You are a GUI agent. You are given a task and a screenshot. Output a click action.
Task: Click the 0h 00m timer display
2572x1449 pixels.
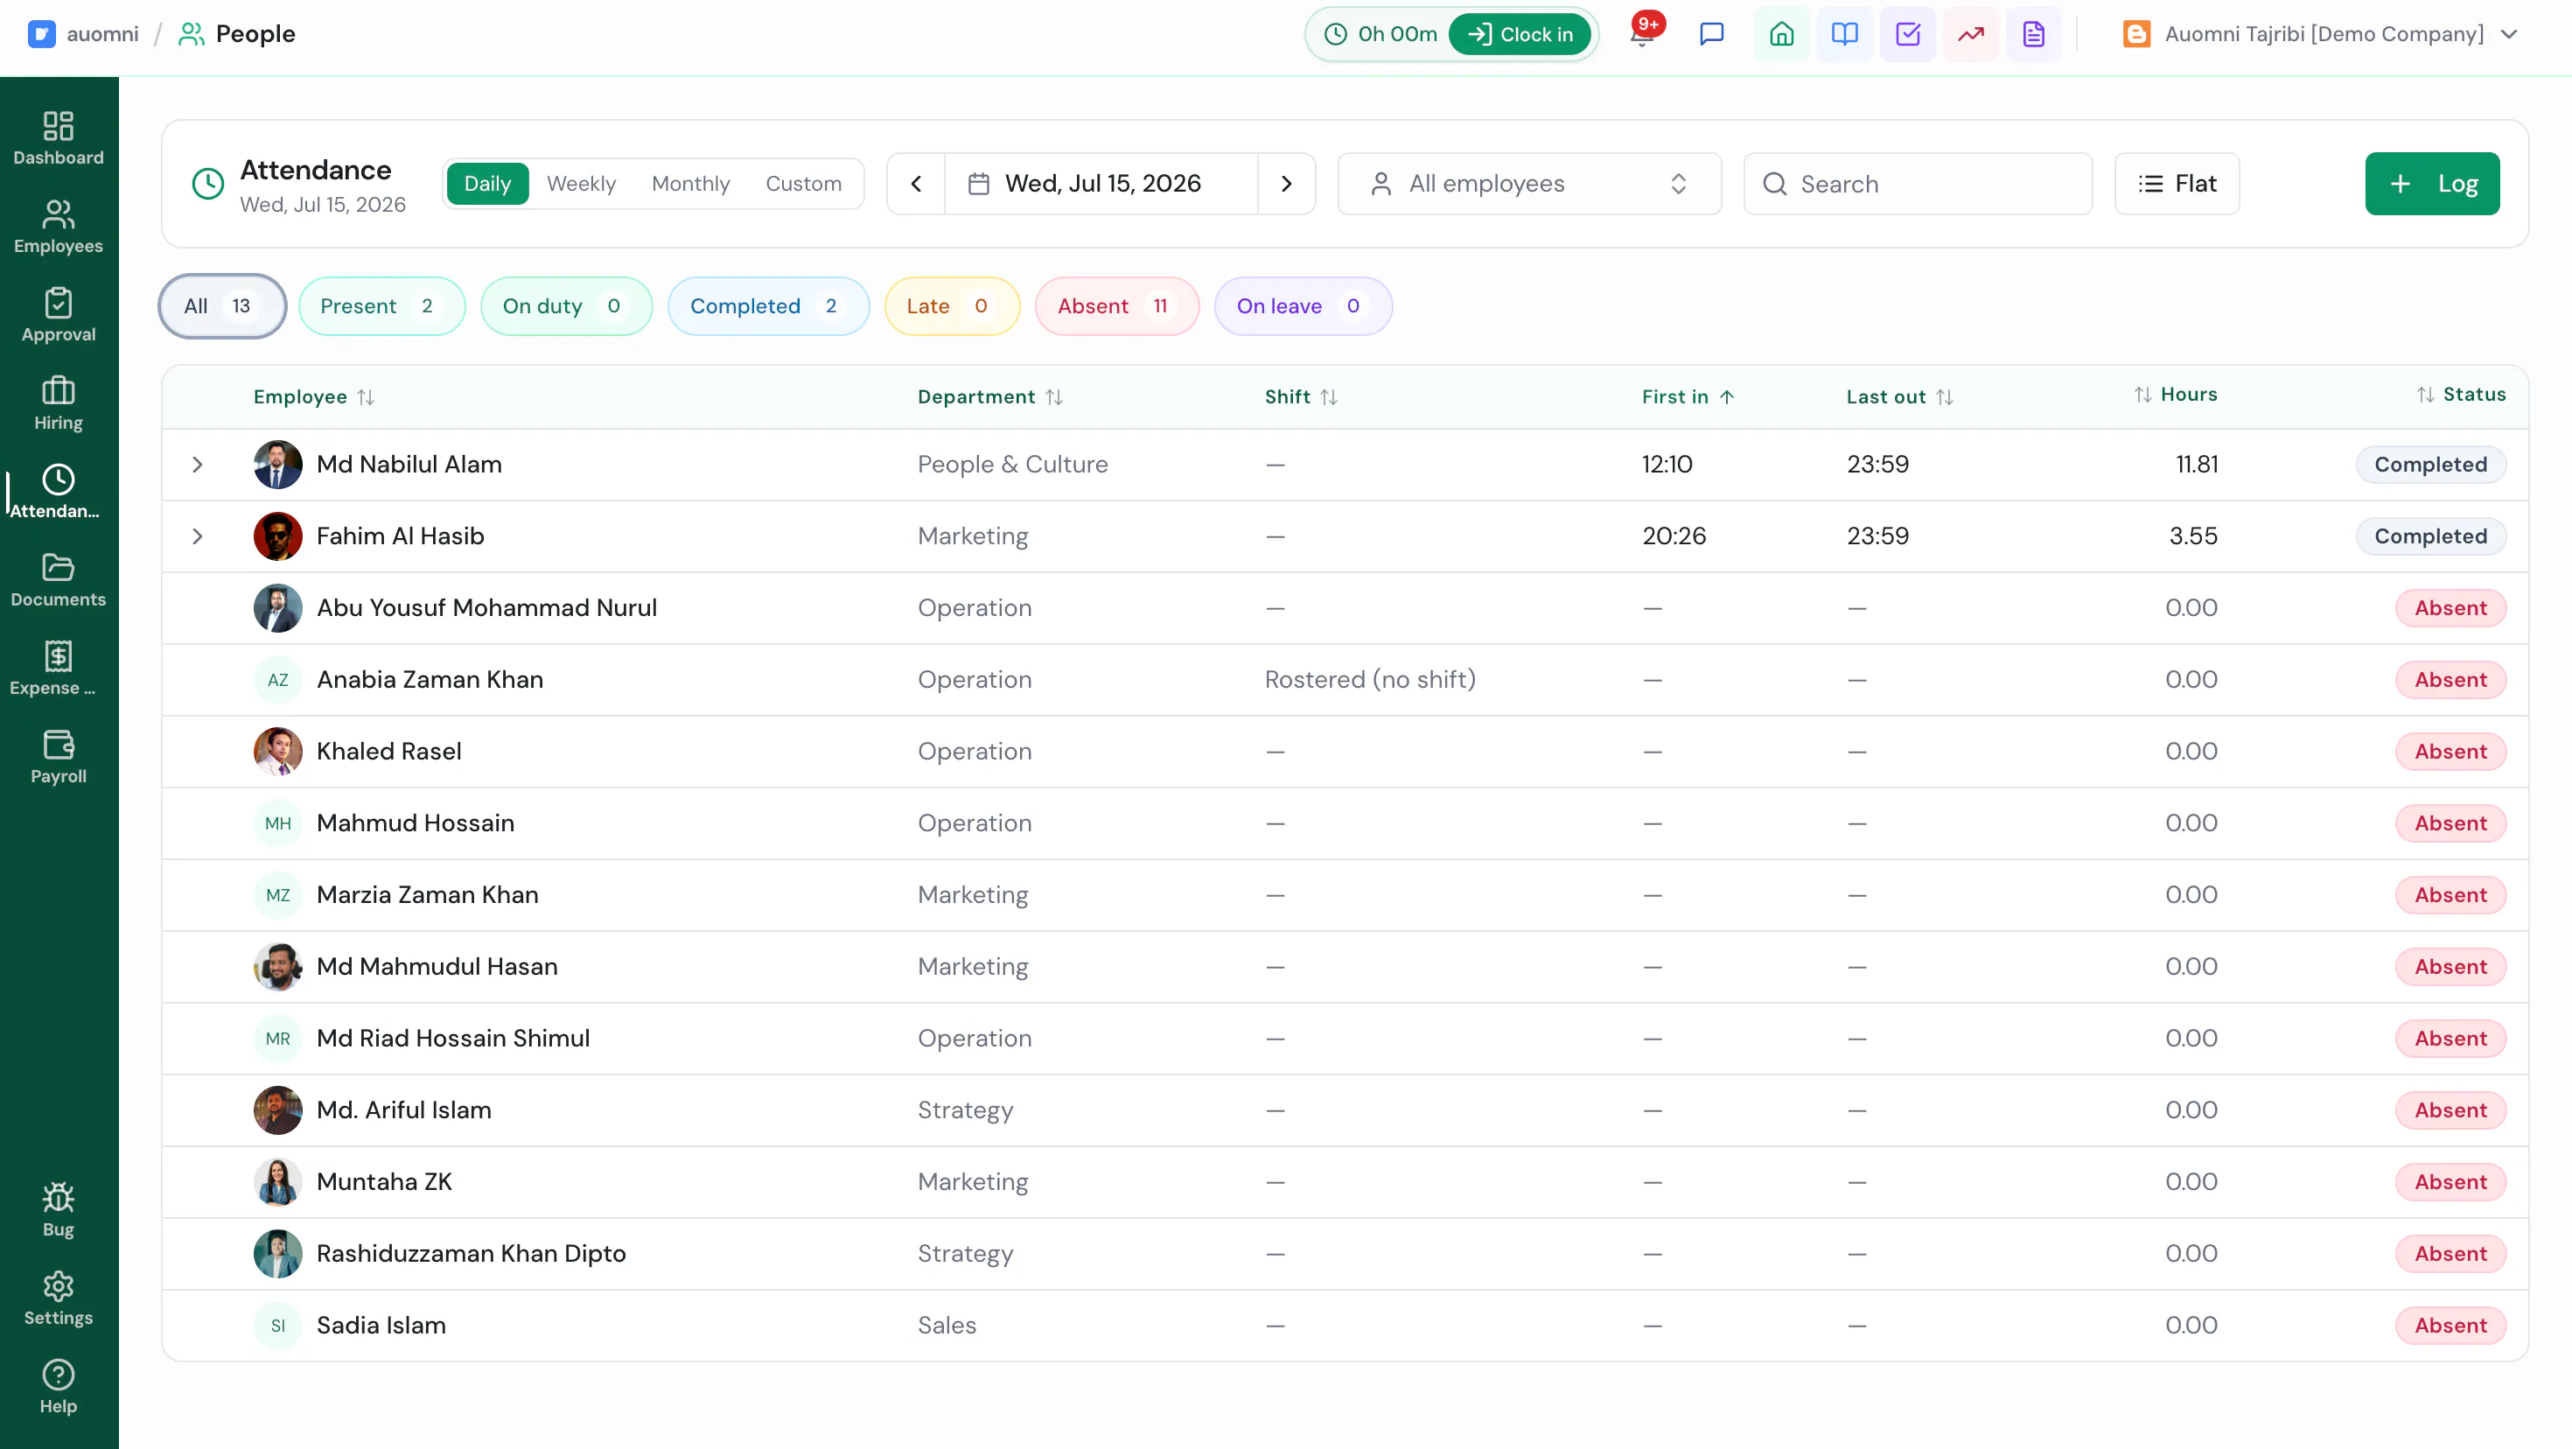pyautogui.click(x=1382, y=34)
